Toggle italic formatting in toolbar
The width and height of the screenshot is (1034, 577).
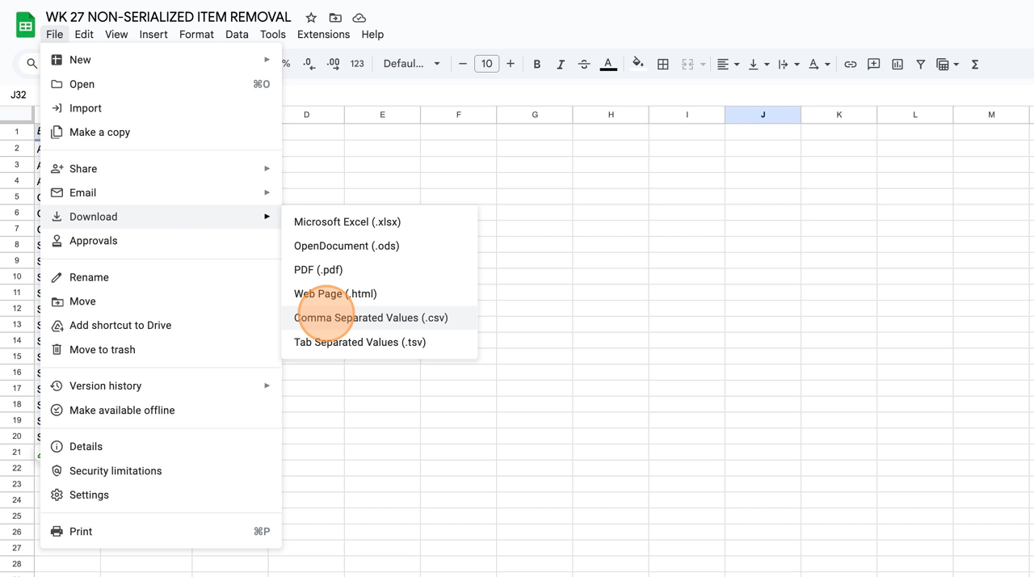click(x=560, y=65)
